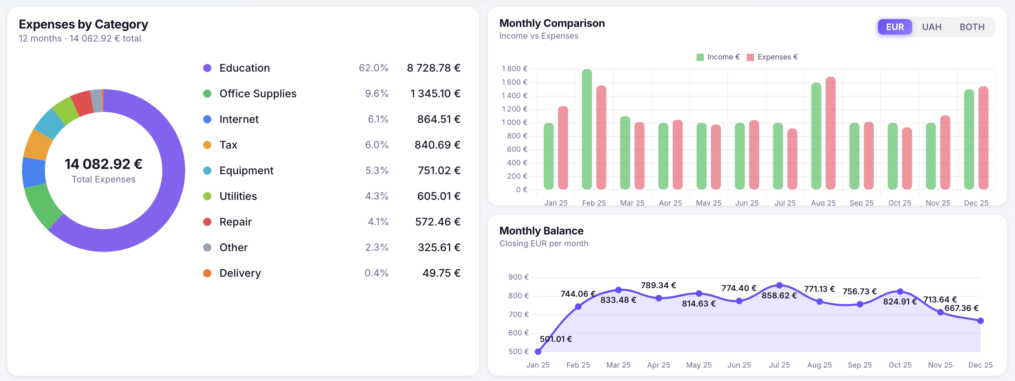Image resolution: width=1015 pixels, height=381 pixels.
Task: Switch the currency view to UAH
Action: pos(932,27)
